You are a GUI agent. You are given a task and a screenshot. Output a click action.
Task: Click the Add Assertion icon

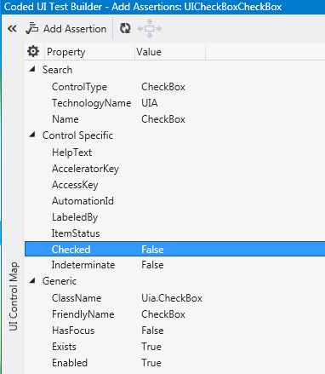[x=31, y=28]
